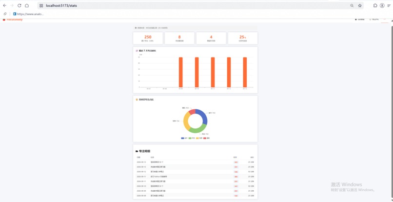Select the 2026-09-09 date cell

140,191
